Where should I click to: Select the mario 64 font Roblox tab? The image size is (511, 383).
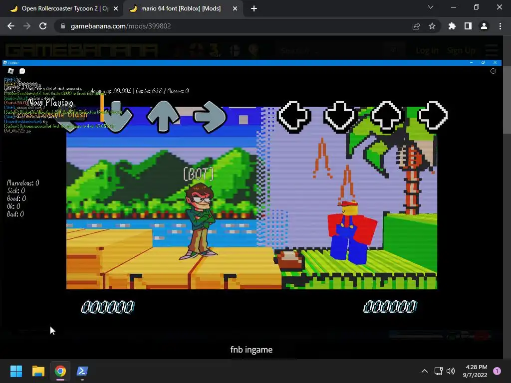point(180,8)
